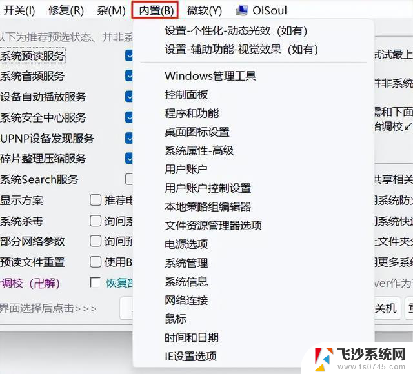
Task: Open the 开关(I) menu
Action: (19, 10)
